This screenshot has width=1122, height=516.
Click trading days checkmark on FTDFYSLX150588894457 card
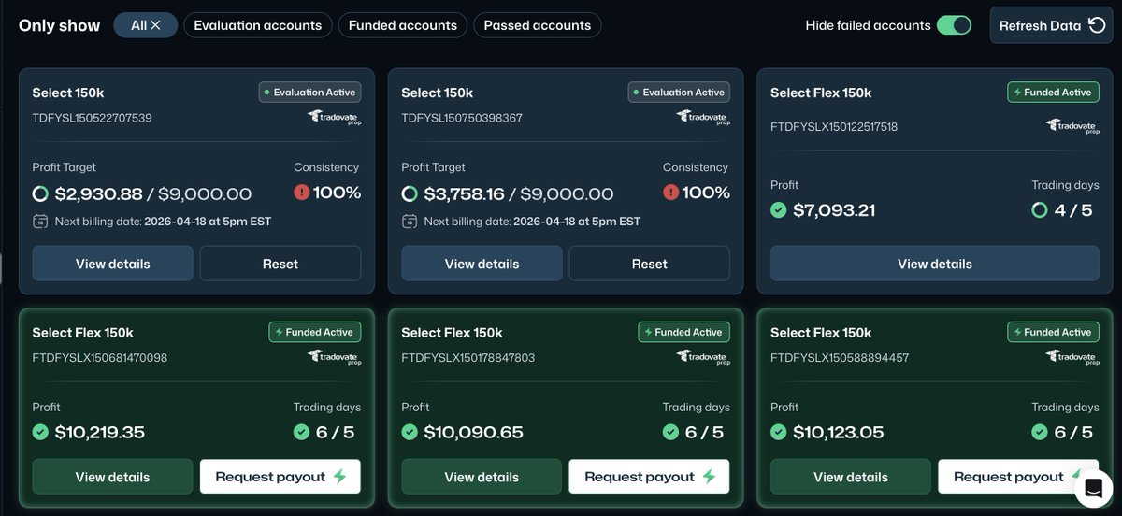[x=1040, y=433]
